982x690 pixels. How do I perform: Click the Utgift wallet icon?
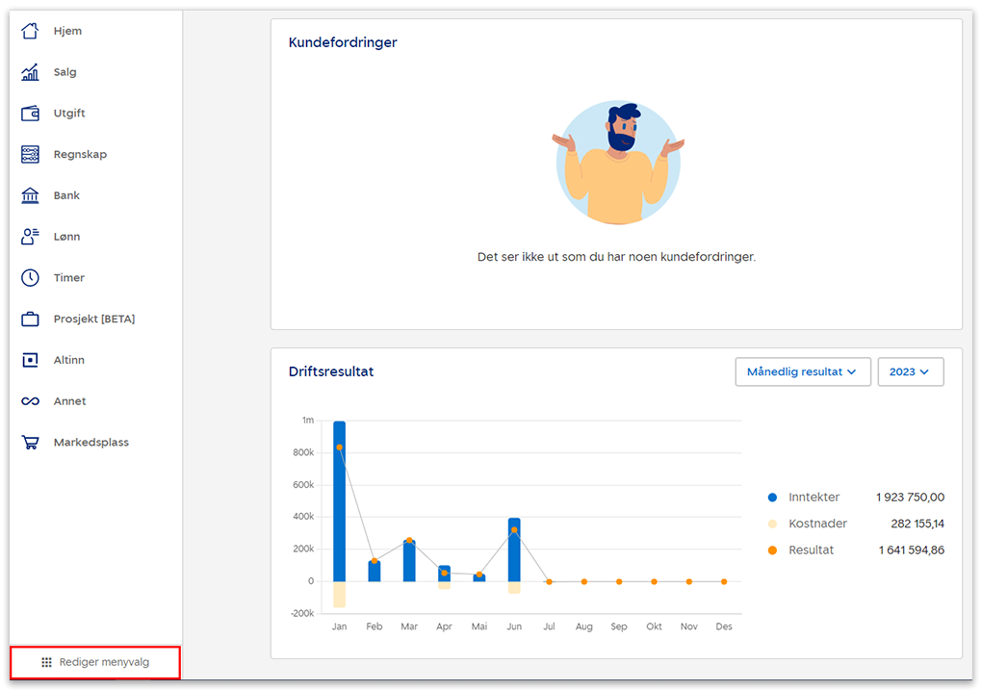30,114
